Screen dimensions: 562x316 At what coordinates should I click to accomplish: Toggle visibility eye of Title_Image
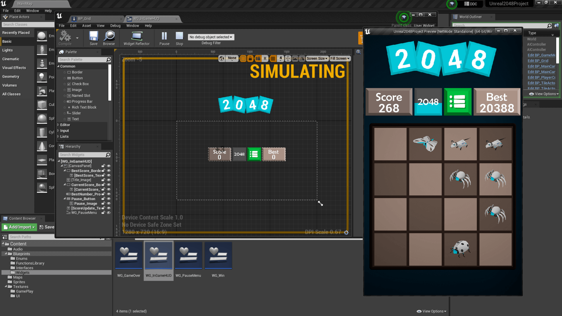[x=109, y=180]
